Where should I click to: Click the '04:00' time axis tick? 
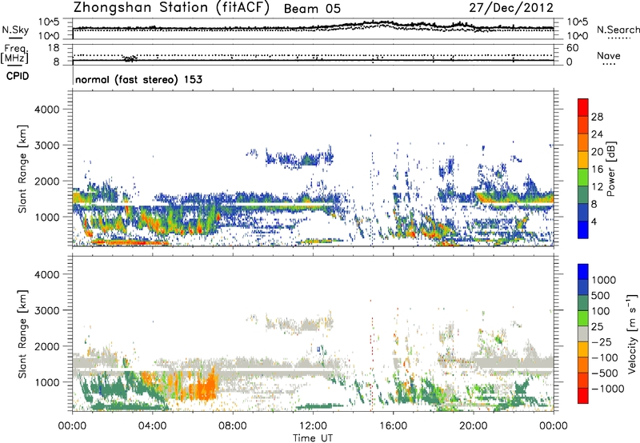(x=153, y=426)
